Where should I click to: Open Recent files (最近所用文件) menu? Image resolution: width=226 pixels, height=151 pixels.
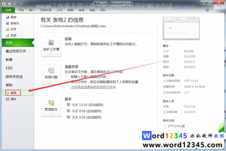coord(16,51)
